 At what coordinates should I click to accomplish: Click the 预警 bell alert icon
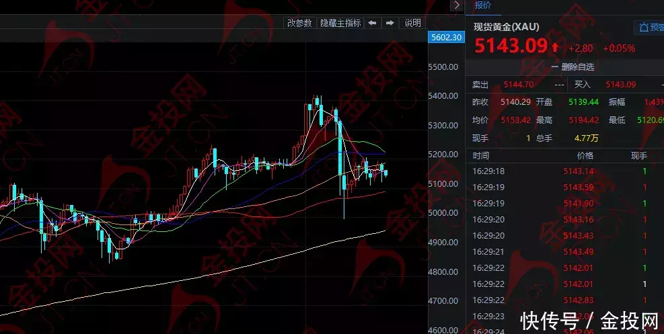(644, 28)
